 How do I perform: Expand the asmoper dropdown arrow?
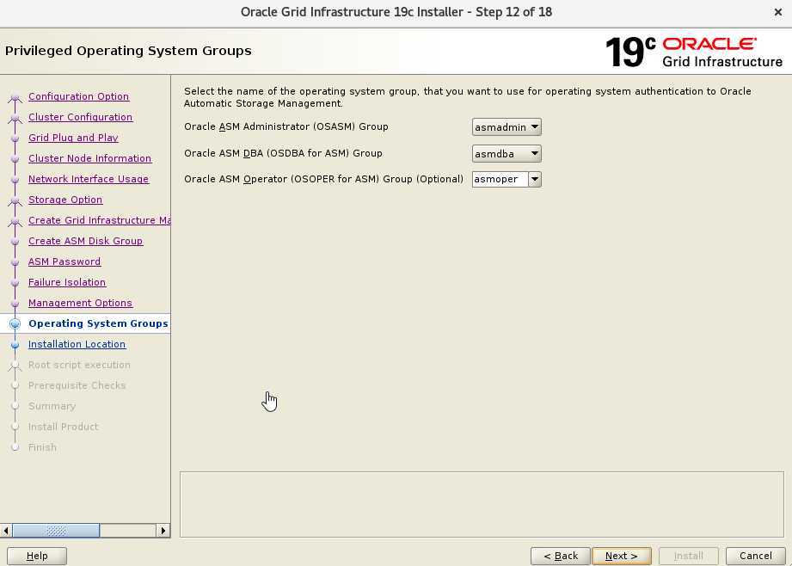click(535, 179)
